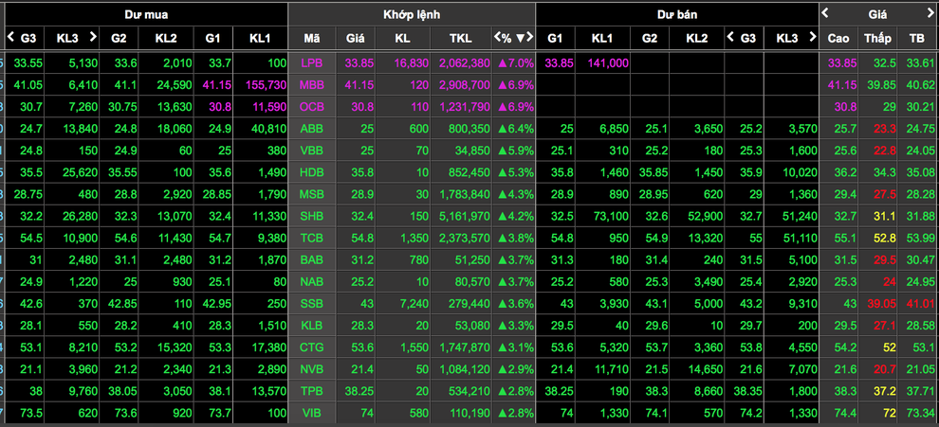Open the SSB stock symbol
Image resolution: width=939 pixels, height=427 pixels.
click(311, 303)
